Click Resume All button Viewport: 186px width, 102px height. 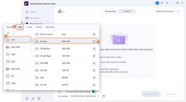pos(151,94)
